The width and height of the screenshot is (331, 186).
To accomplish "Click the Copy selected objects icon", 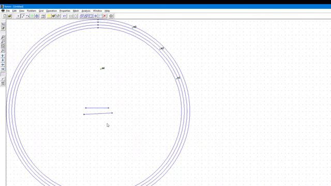I will (x=86, y=16).
